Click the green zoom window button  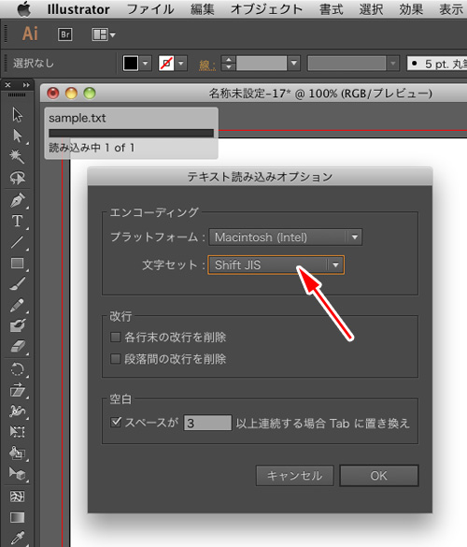click(90, 94)
